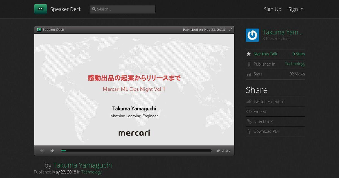Click the share label in player footer
The width and height of the screenshot is (339, 178).
pos(226,151)
